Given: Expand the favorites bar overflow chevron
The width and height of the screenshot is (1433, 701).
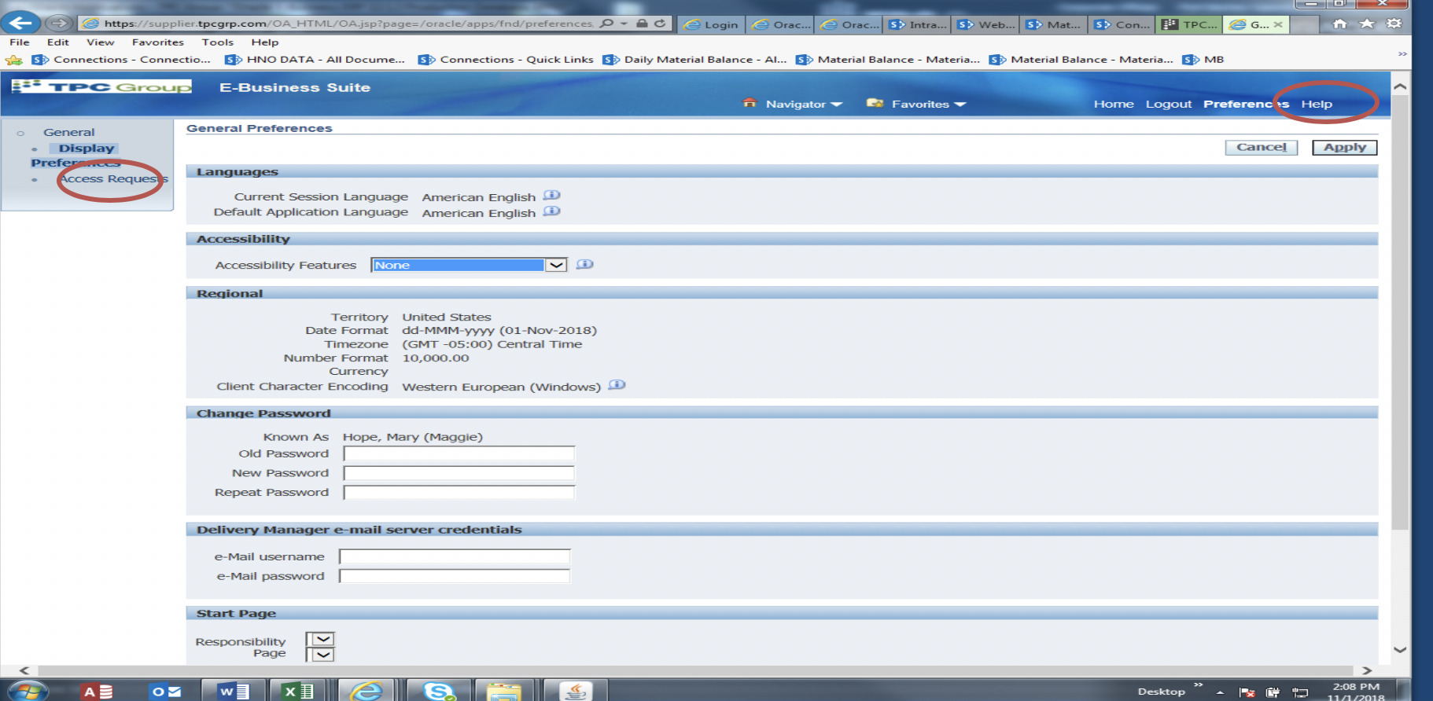Looking at the screenshot, I should (1402, 54).
